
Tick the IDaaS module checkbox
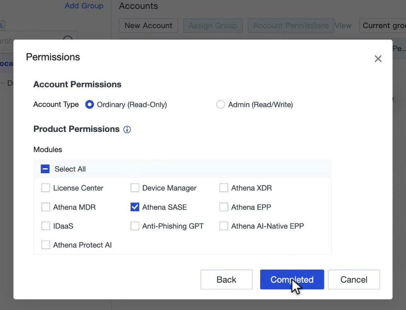(46, 226)
